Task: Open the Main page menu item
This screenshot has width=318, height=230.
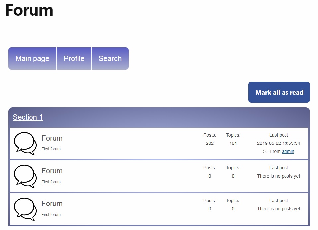Action: 32,59
